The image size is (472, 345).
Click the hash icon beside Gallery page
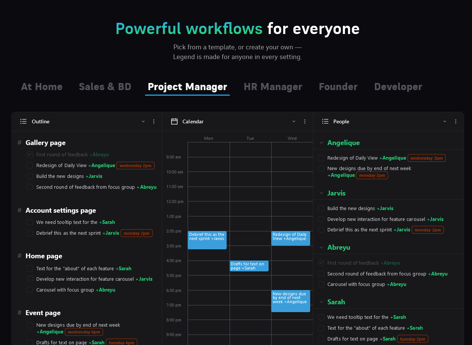(19, 142)
